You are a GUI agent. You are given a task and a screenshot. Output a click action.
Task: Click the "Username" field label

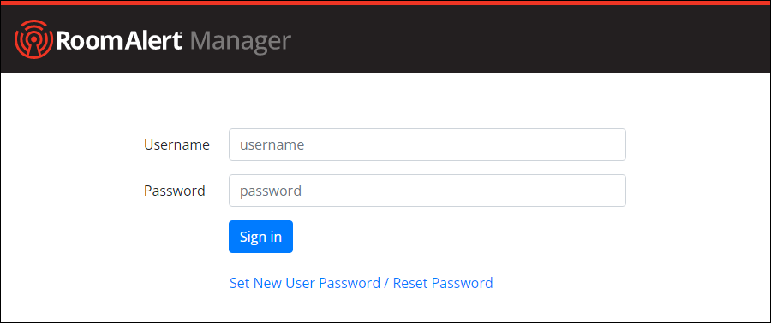[x=177, y=144]
